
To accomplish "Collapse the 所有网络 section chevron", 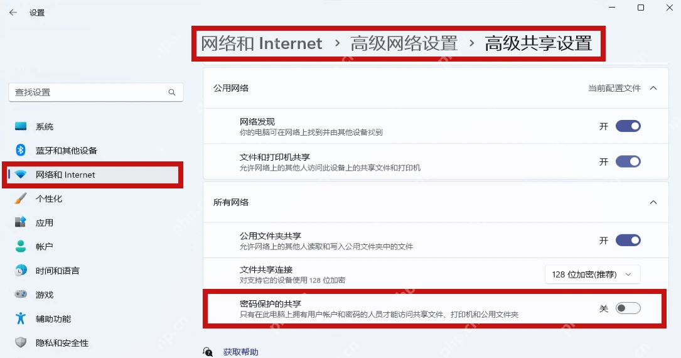I will click(x=653, y=202).
